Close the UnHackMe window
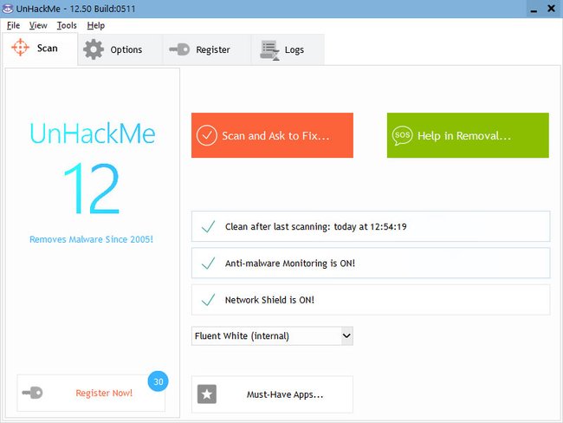 [x=551, y=9]
